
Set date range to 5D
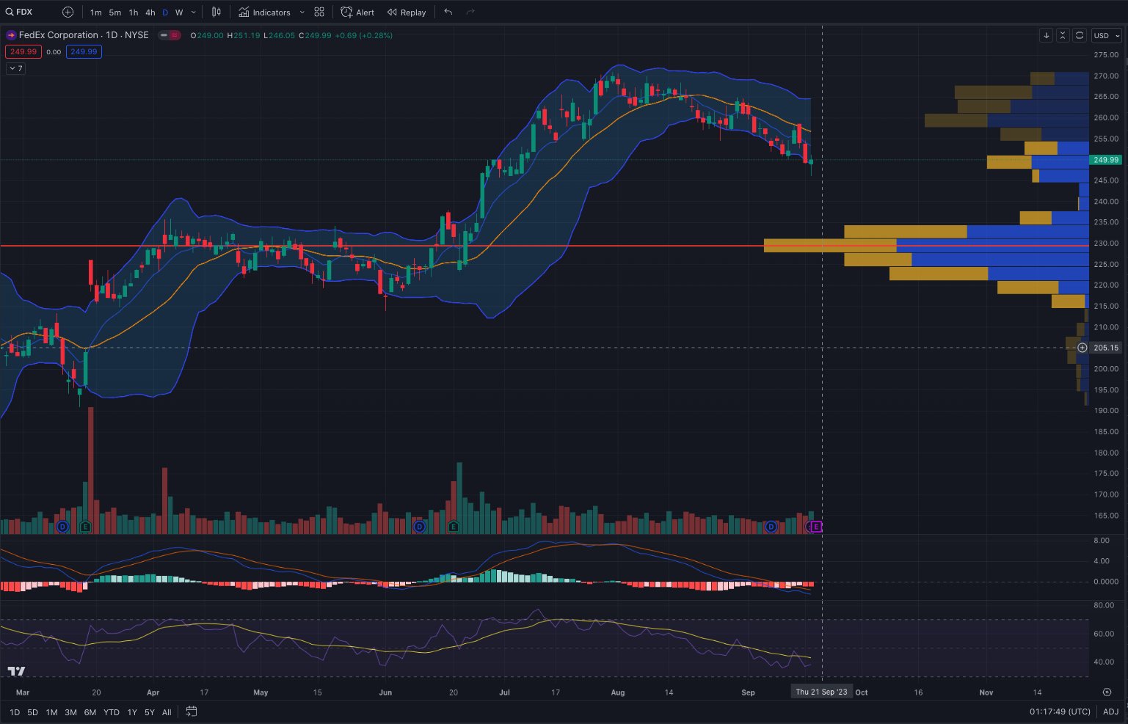pyautogui.click(x=32, y=712)
